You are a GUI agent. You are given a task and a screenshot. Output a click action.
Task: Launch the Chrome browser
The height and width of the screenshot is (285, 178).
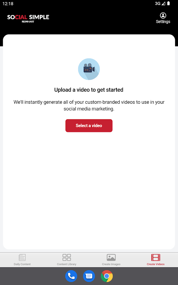[107, 276]
